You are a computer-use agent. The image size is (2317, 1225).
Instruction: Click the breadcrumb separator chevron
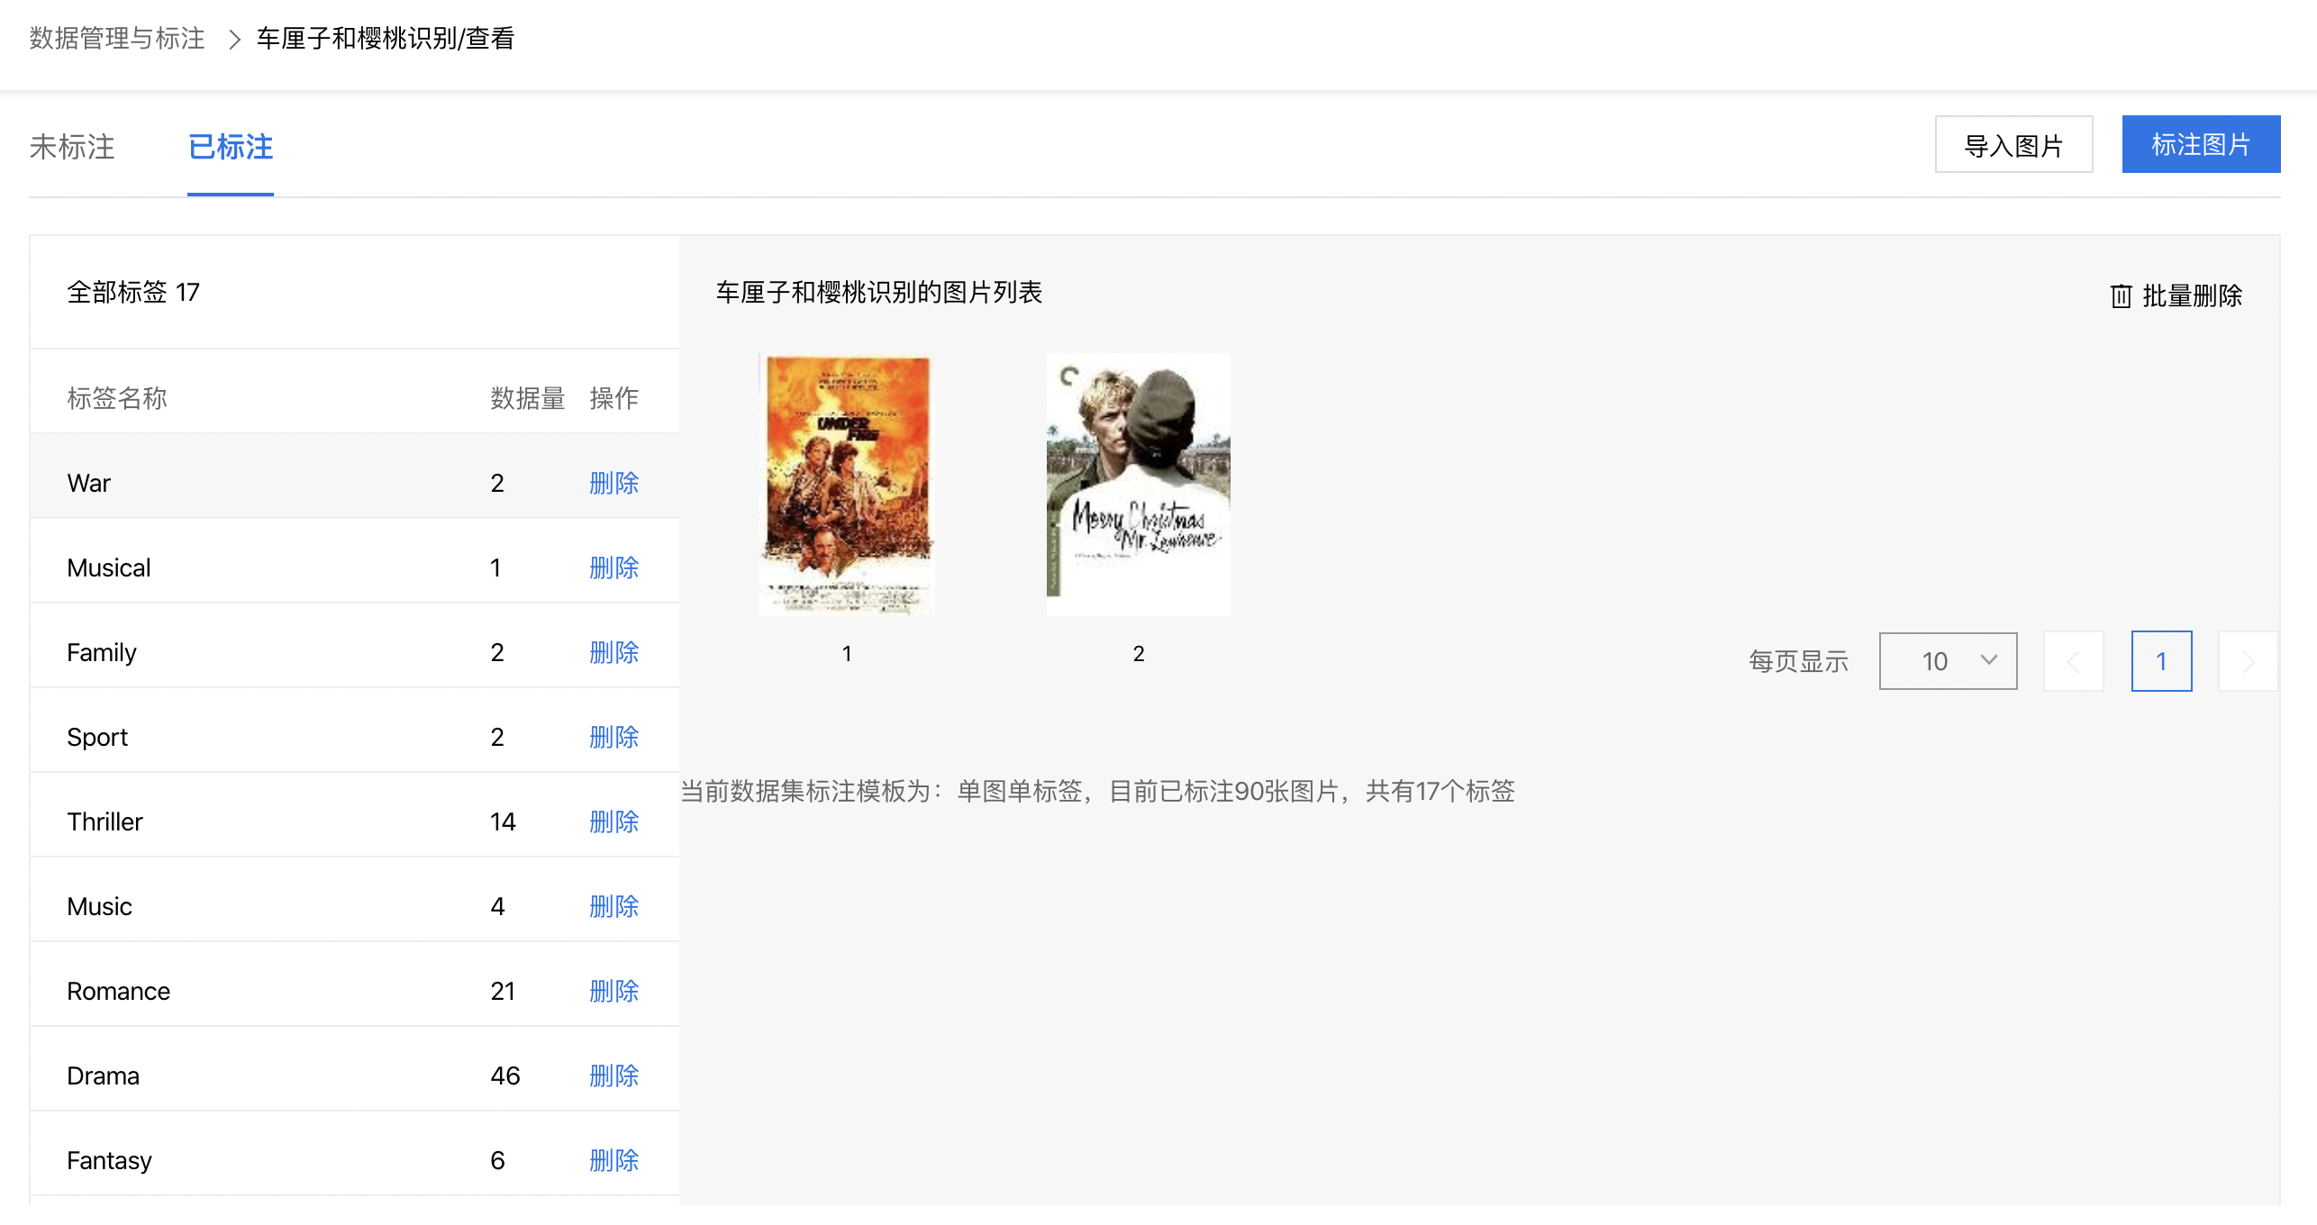click(234, 39)
